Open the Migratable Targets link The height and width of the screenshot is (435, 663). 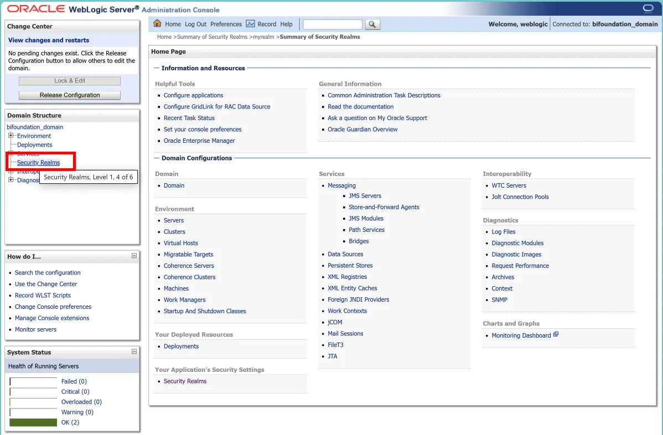[x=188, y=255]
